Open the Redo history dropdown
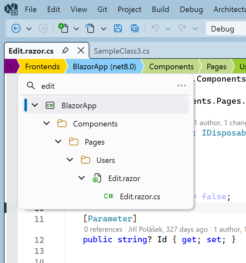 pyautogui.click(x=195, y=29)
